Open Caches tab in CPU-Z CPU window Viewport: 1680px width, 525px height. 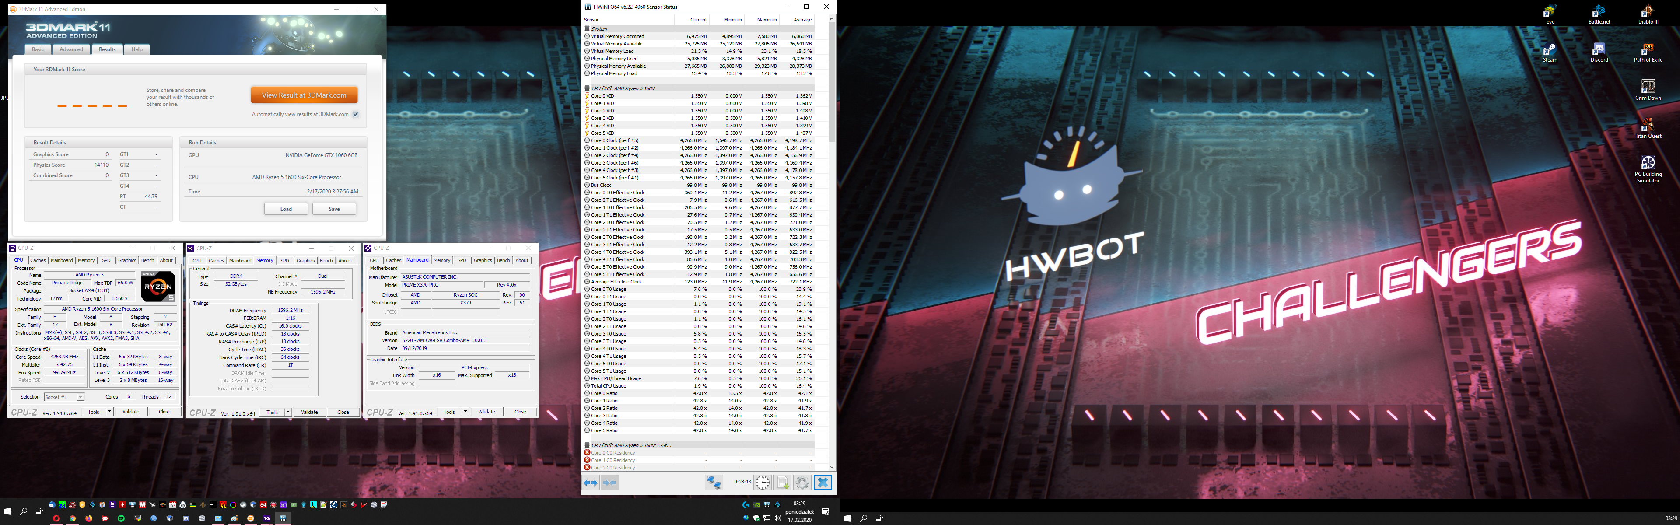click(x=38, y=260)
